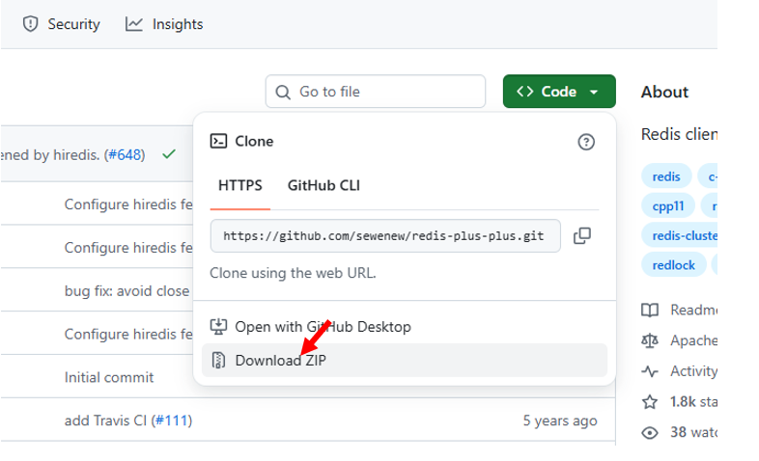Click the Readme book icon
The width and height of the screenshot is (759, 461).
pyautogui.click(x=650, y=310)
